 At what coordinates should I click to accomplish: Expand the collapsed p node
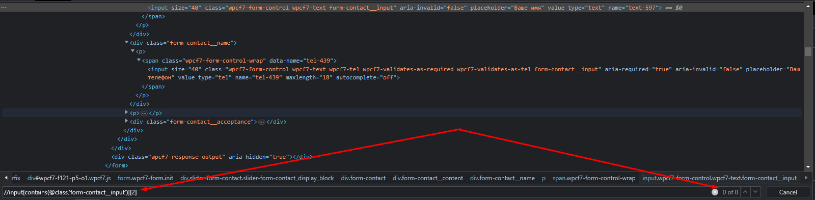(127, 112)
